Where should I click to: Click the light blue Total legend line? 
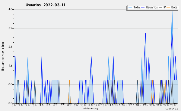130,7
